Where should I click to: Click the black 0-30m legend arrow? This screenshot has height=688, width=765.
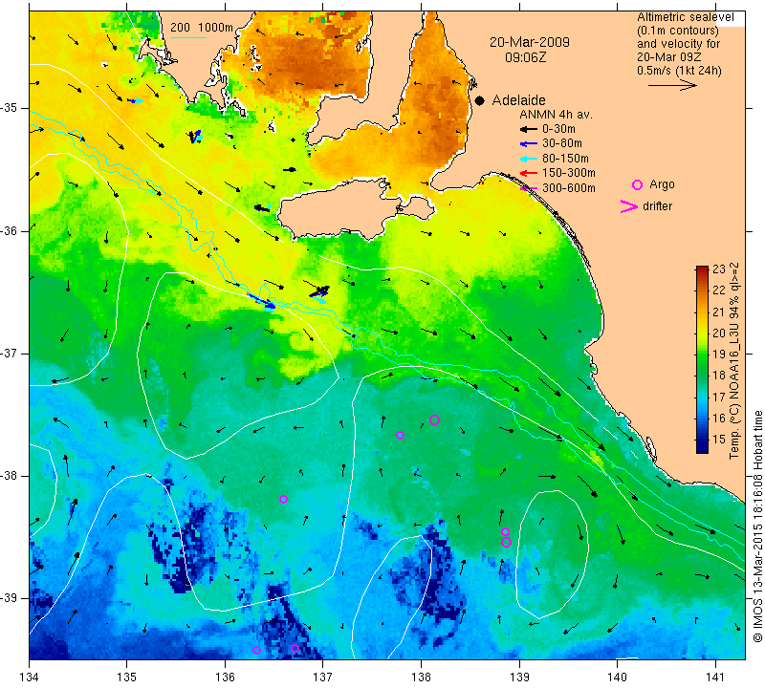tap(529, 129)
